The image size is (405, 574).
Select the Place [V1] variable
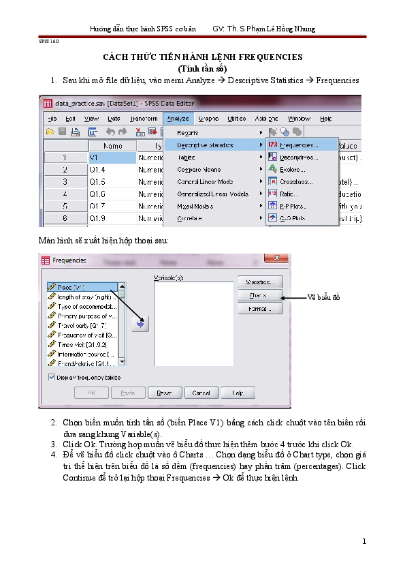pyautogui.click(x=82, y=287)
